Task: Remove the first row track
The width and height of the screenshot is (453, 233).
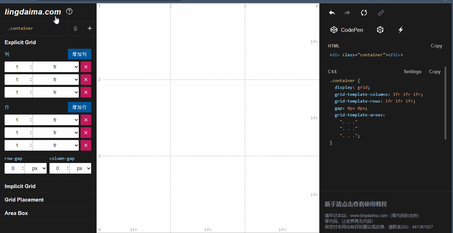Action: click(86, 120)
